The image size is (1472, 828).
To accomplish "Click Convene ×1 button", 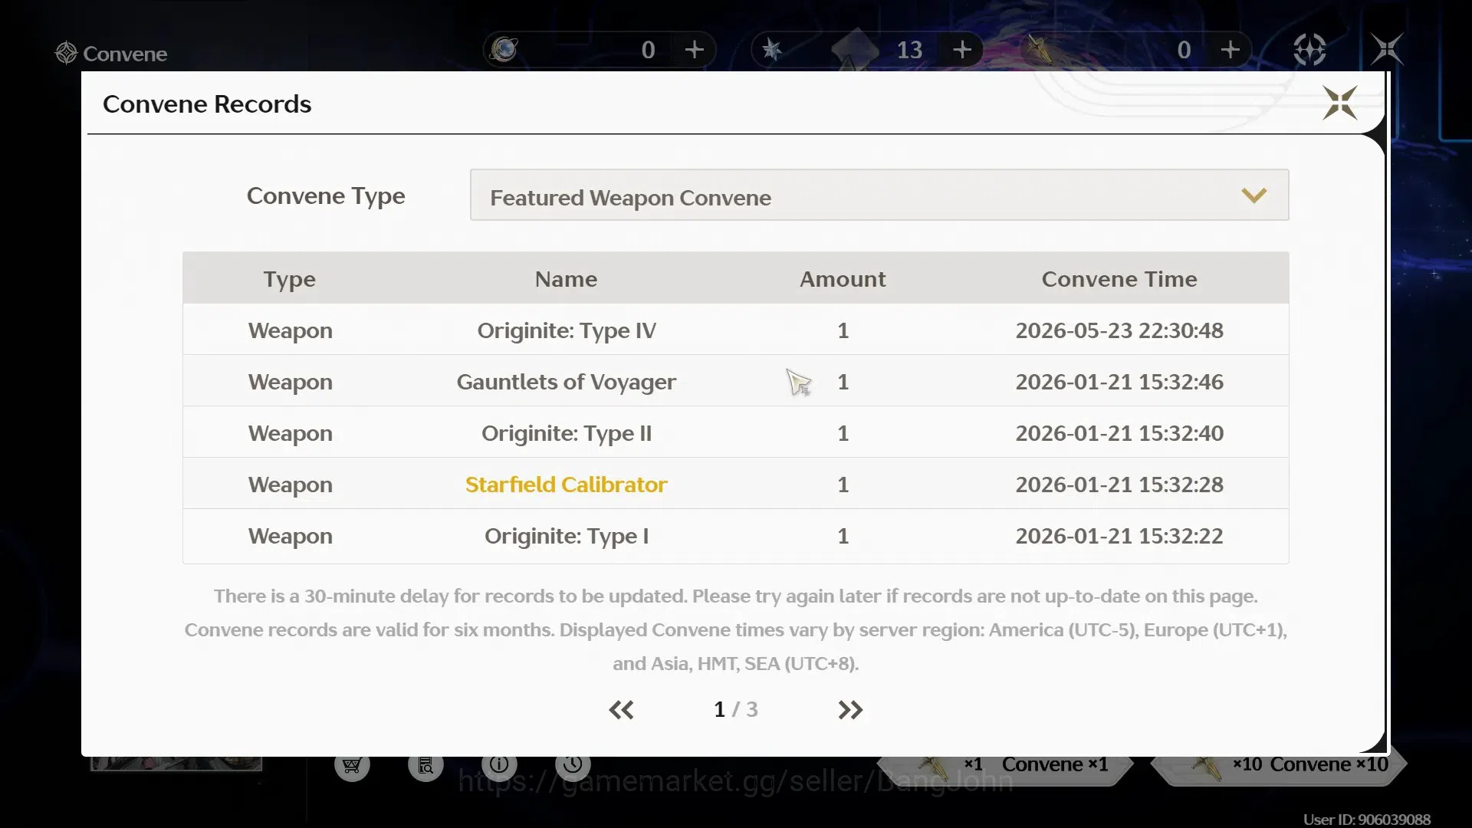I will 1004,765.
